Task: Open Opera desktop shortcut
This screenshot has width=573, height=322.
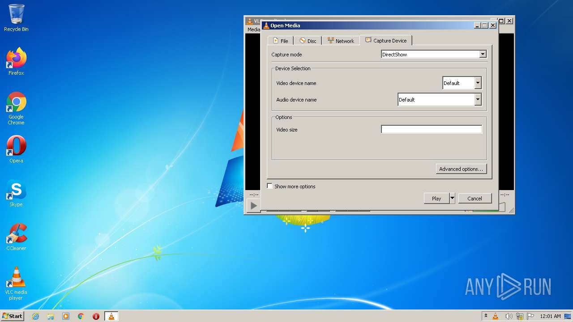Action: pyautogui.click(x=16, y=149)
